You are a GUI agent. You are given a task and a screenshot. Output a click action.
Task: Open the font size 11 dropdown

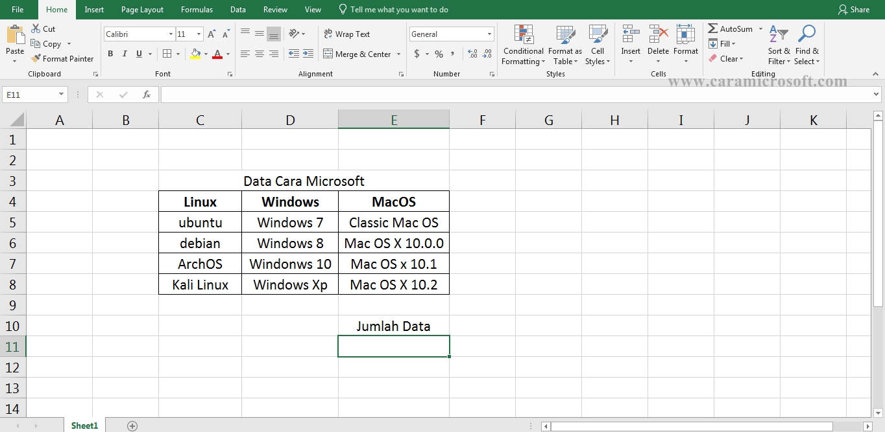coord(199,34)
